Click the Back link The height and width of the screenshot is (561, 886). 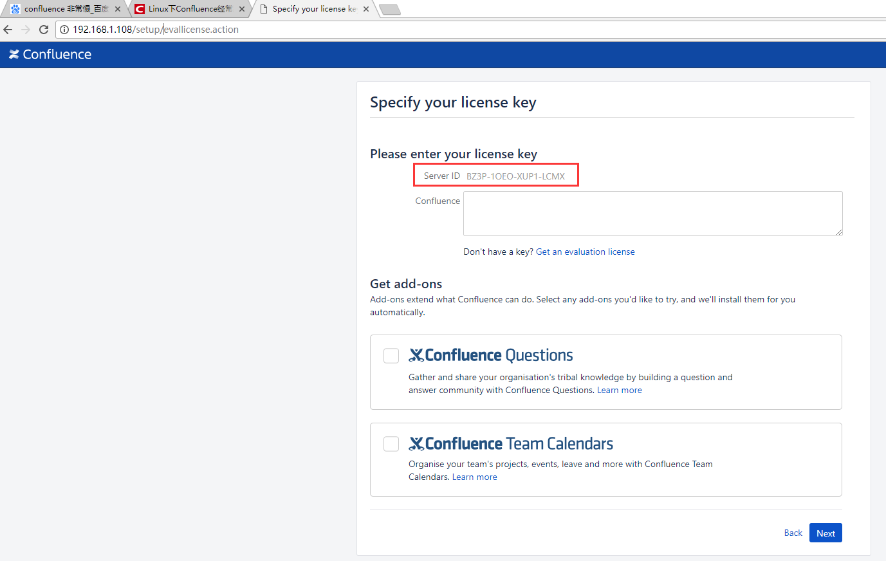pyautogui.click(x=793, y=533)
